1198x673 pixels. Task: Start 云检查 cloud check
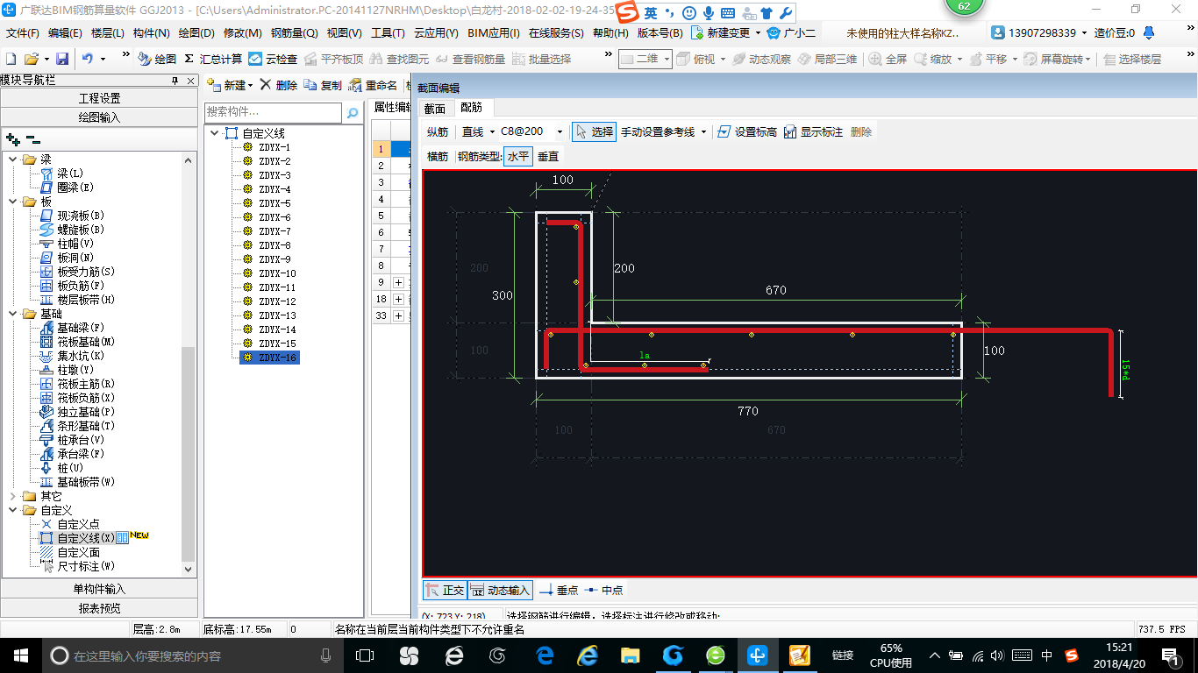[273, 59]
